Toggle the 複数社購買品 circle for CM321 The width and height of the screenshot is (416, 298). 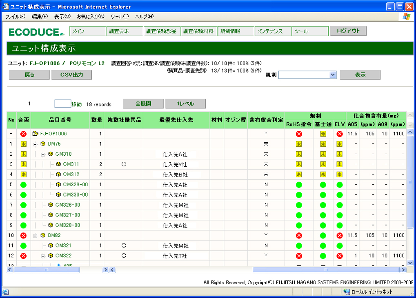pos(123,246)
